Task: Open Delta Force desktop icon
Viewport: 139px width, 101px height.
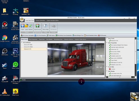Action: (15, 92)
